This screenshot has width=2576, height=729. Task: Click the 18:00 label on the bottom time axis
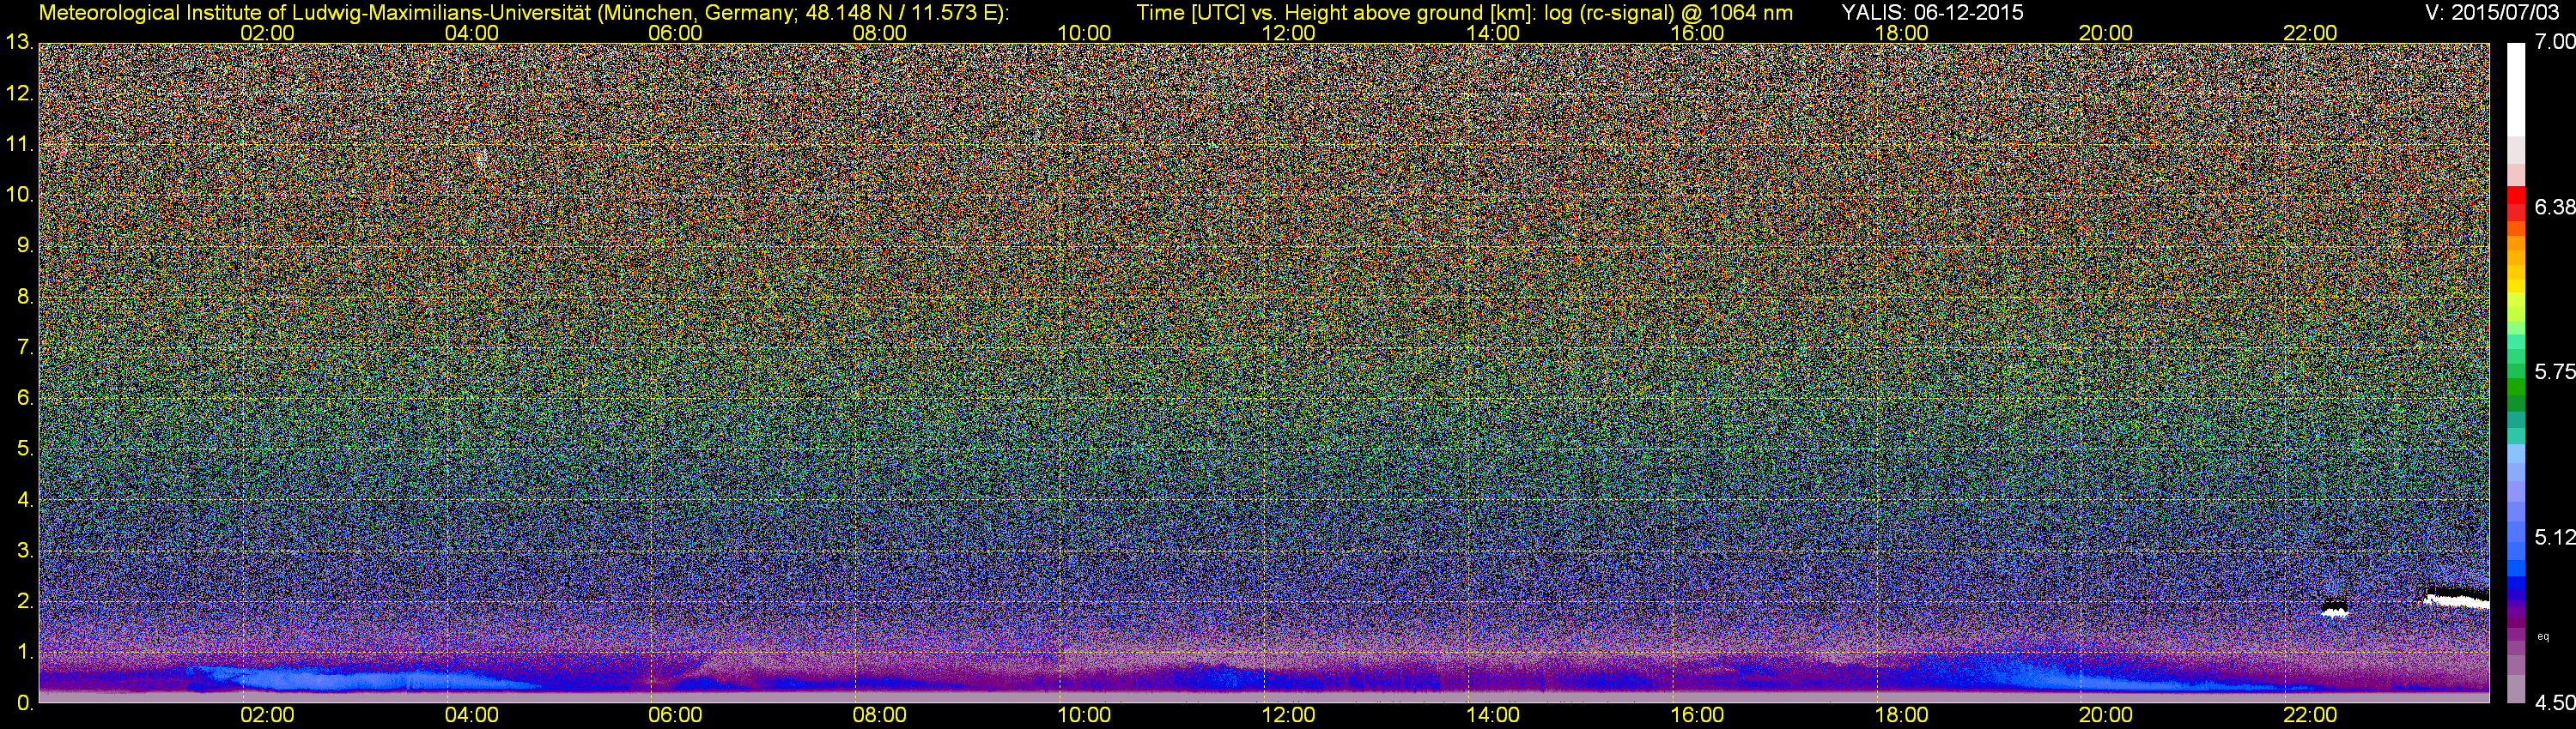click(x=1902, y=716)
